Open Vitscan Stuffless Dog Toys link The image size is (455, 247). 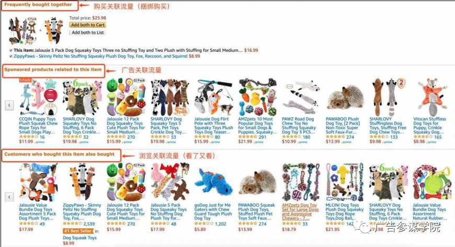pyautogui.click(x=430, y=126)
